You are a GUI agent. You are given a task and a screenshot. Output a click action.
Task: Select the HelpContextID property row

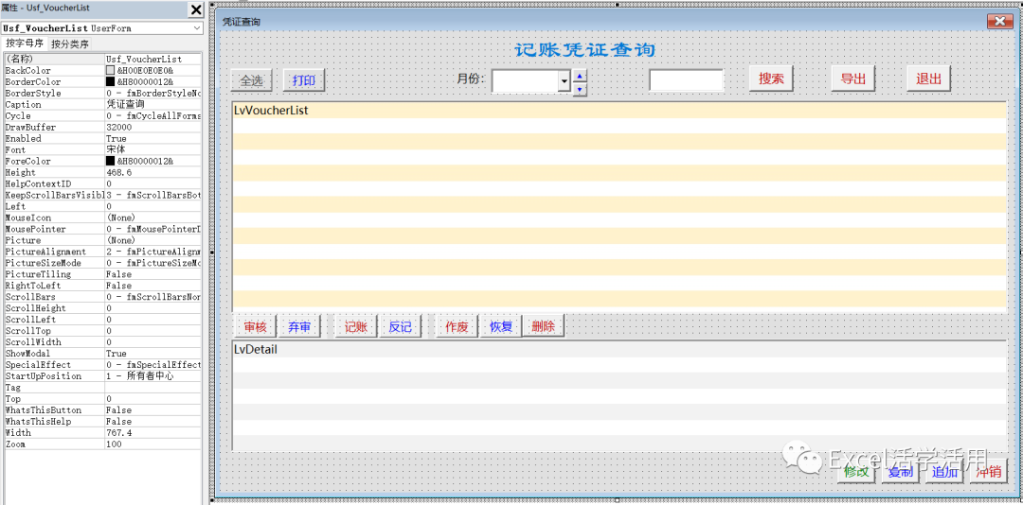(x=102, y=183)
